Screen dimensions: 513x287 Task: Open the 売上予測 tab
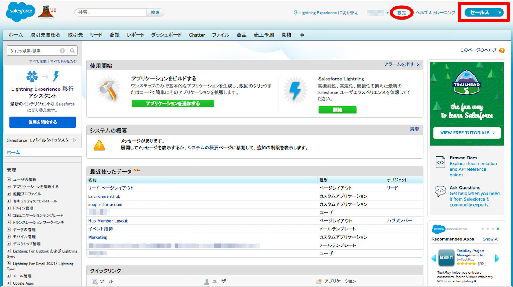pyautogui.click(x=264, y=35)
